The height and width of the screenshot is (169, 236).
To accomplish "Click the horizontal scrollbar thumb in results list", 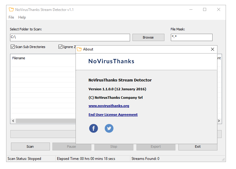I will (46, 121).
